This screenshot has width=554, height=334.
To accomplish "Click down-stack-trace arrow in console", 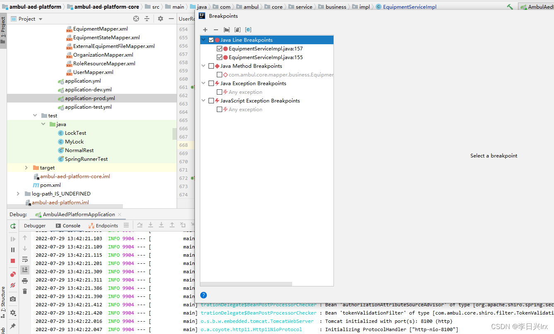I will [x=25, y=248].
